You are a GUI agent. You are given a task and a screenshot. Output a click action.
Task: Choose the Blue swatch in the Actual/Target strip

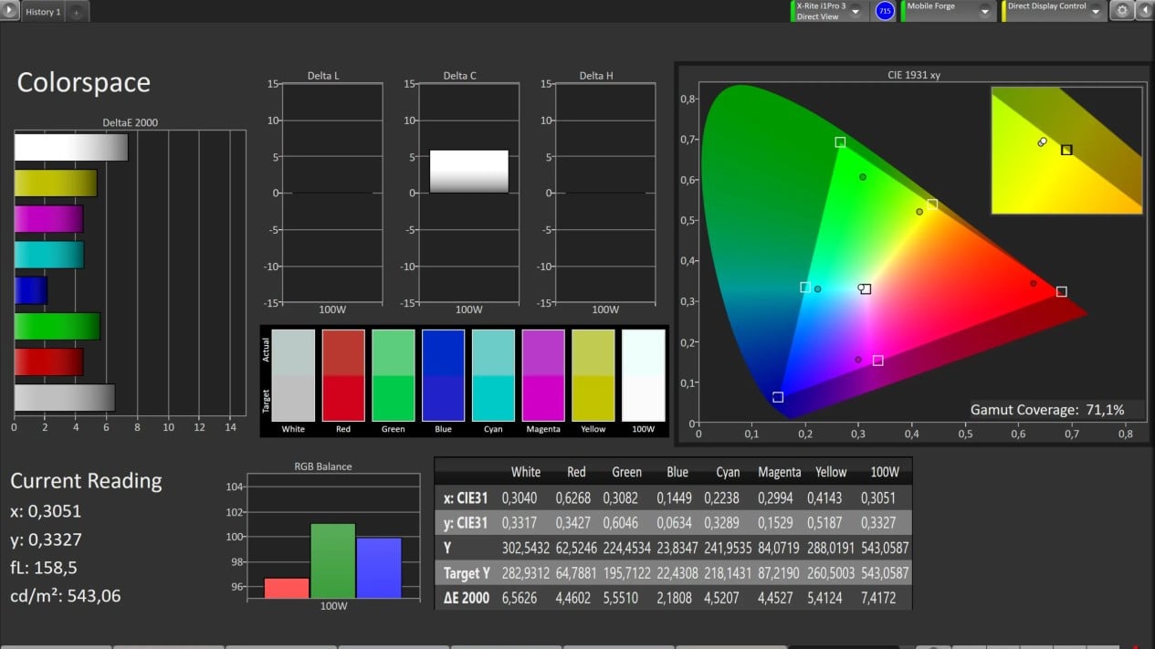point(443,375)
